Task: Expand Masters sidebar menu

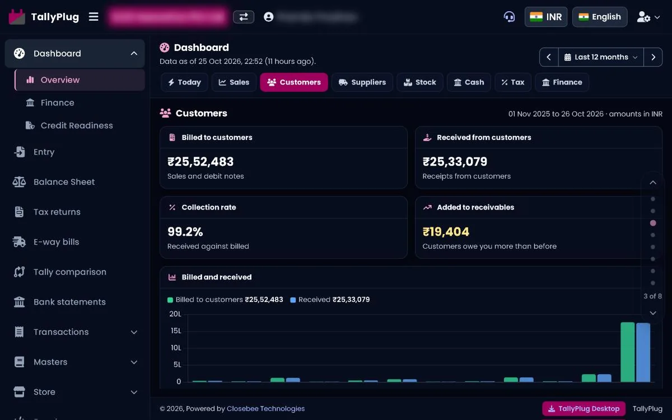Action: [74, 362]
